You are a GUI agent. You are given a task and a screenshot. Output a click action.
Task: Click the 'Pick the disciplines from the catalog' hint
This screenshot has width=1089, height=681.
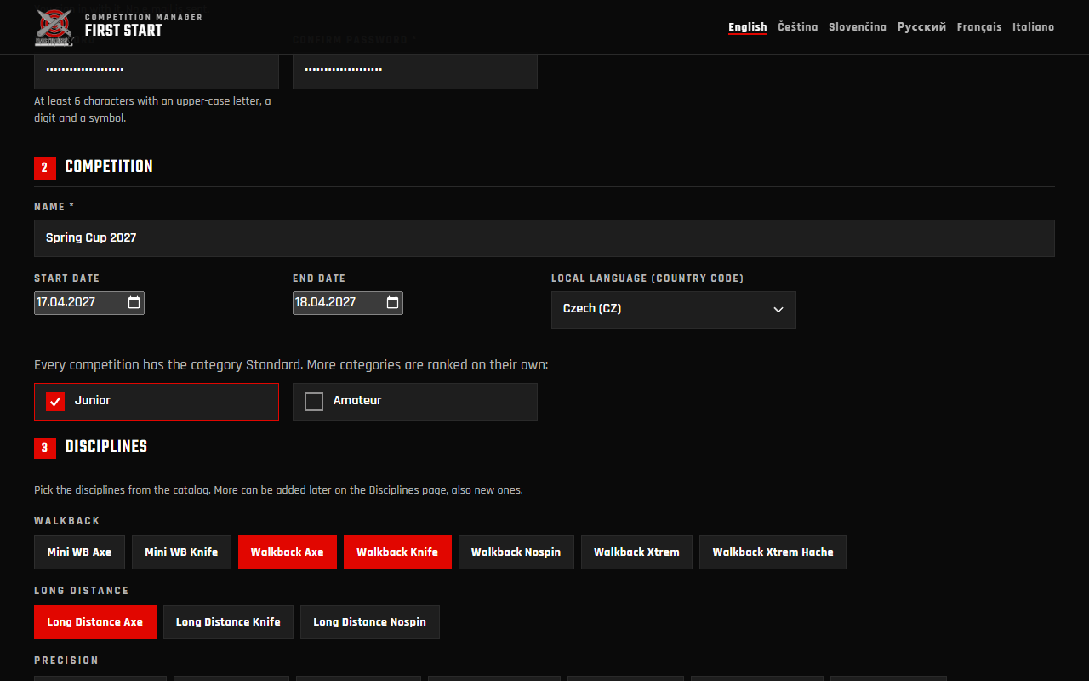point(278,490)
